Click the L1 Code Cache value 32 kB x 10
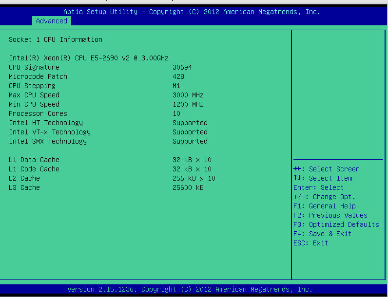The image size is (388, 297). pyautogui.click(x=192, y=169)
